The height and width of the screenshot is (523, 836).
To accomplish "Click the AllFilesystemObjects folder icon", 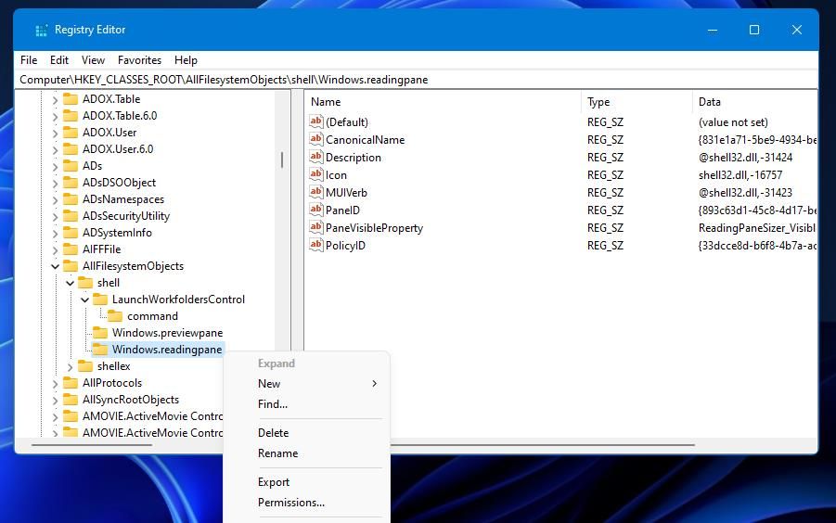I will (71, 266).
